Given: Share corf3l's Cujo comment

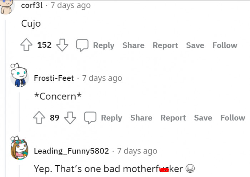Looking at the screenshot, I should 134,45.
